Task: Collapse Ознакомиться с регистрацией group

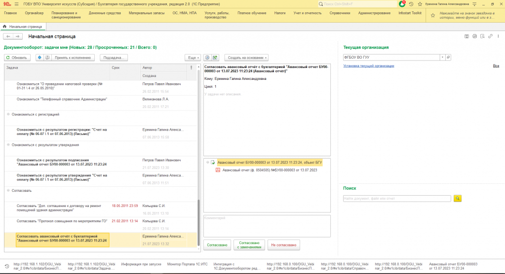Action: coord(8,114)
